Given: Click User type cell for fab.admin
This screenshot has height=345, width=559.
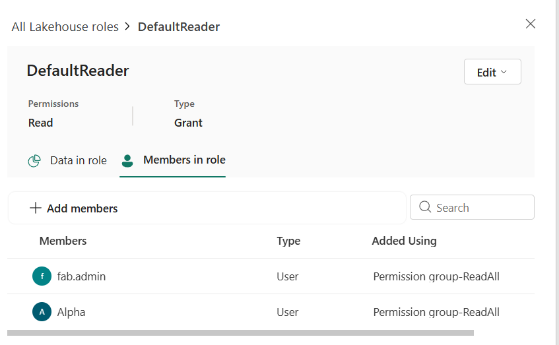Looking at the screenshot, I should tap(287, 276).
